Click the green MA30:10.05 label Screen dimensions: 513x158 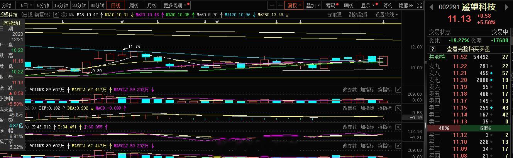pyautogui.click(x=178, y=15)
